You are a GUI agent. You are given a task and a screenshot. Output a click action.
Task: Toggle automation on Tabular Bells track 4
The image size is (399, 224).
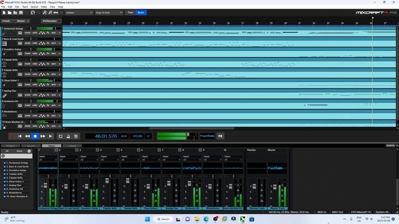click(42, 64)
